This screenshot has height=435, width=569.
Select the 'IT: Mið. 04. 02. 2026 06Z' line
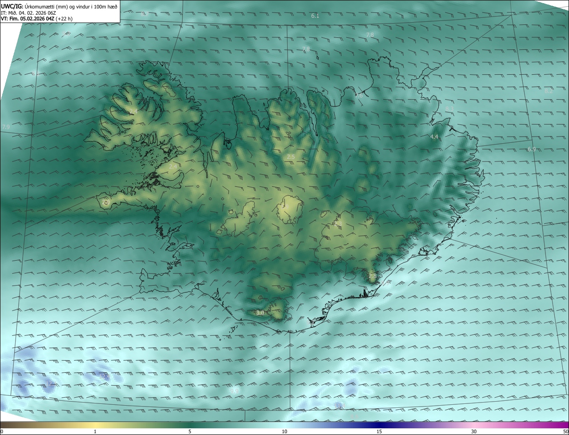28,12
